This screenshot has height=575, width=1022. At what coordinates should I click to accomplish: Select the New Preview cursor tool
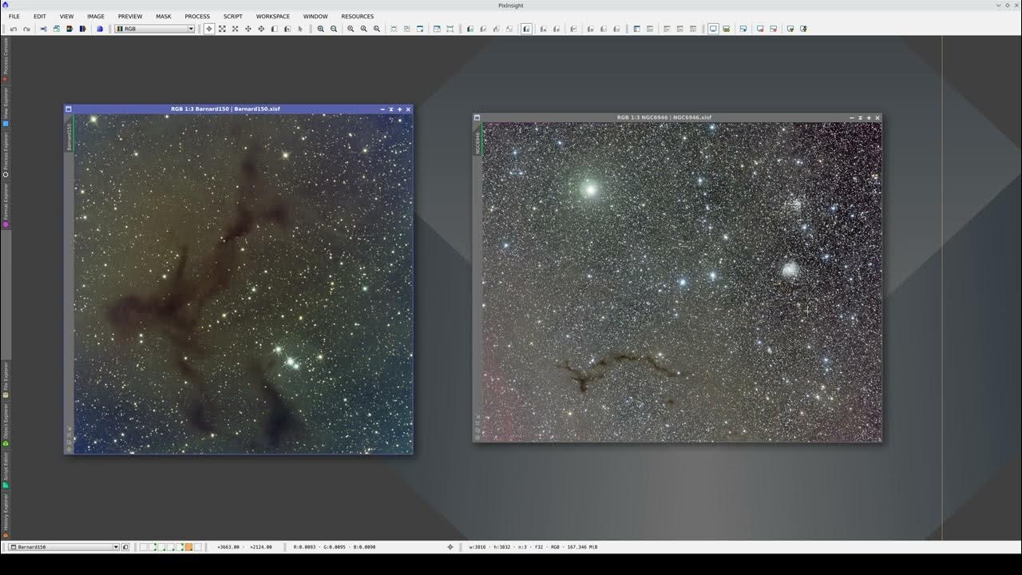(x=274, y=29)
